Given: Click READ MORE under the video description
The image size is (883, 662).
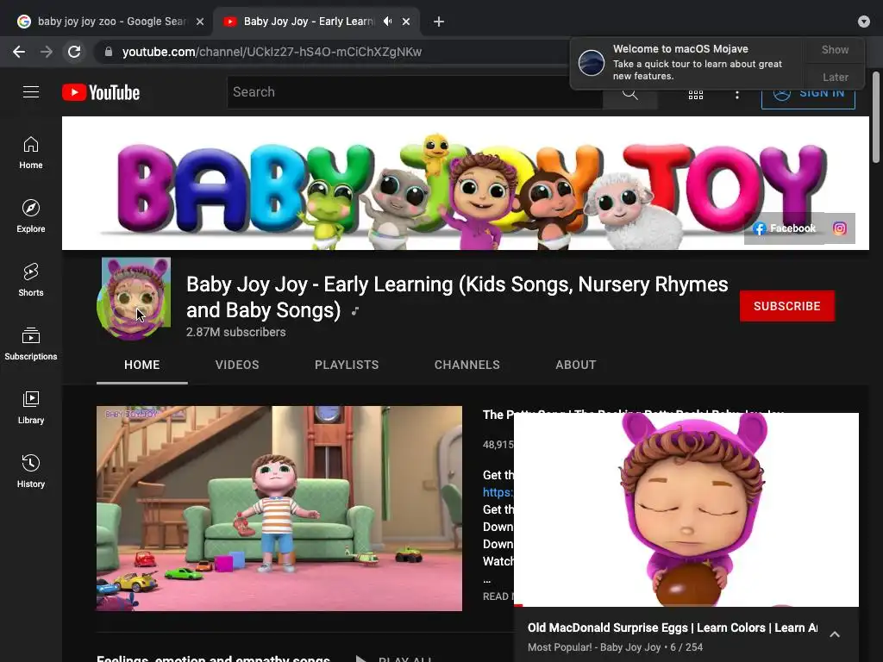Looking at the screenshot, I should coord(498,596).
